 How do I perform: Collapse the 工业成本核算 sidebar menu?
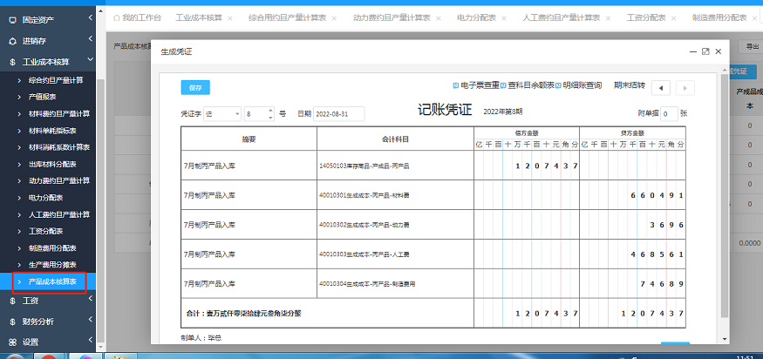(48, 62)
